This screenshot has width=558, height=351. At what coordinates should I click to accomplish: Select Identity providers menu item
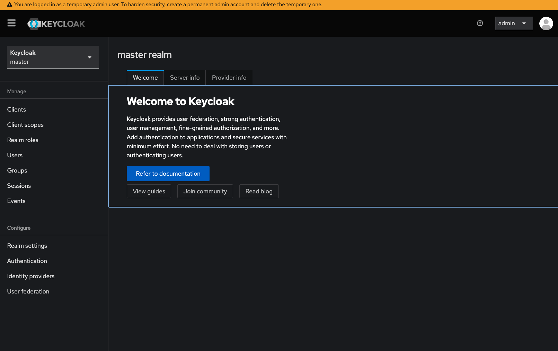pyautogui.click(x=31, y=276)
